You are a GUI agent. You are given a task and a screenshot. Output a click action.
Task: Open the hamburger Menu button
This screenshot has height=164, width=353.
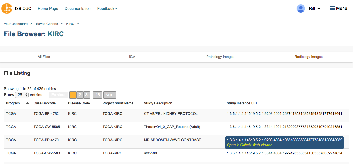pos(338,9)
